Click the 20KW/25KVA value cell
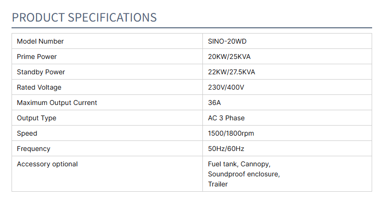The width and height of the screenshot is (388, 197). coord(229,57)
